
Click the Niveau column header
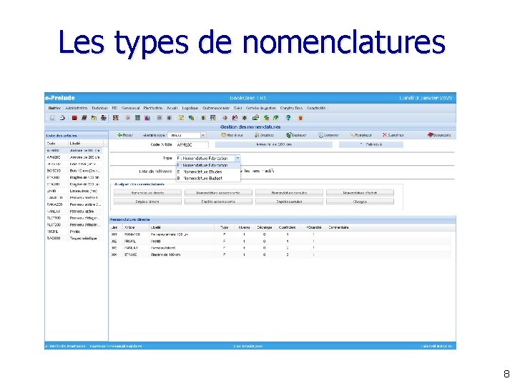(244, 227)
